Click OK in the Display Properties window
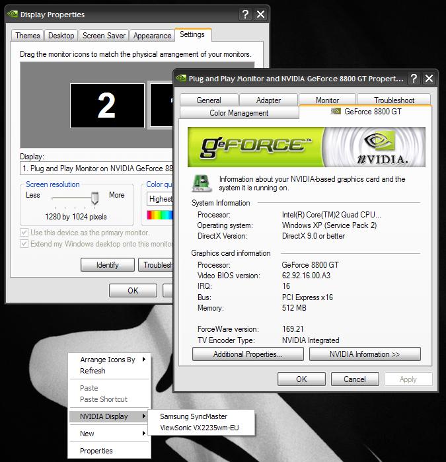The width and height of the screenshot is (446, 462). click(x=133, y=291)
